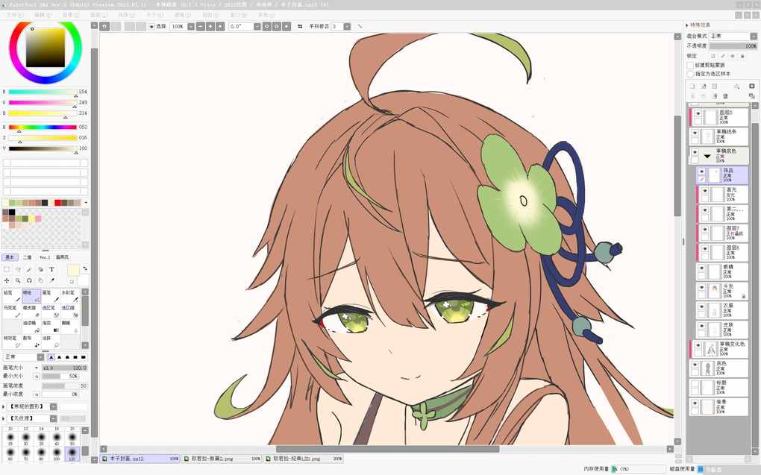Image resolution: width=761 pixels, height=475 pixels.
Task: Enable 创建剪贴蒙版 clipping mask checkbox
Action: (x=690, y=65)
